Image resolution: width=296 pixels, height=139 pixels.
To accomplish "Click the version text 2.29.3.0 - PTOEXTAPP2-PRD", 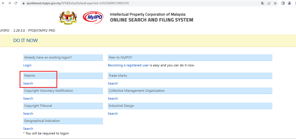I will pyautogui.click(x=34, y=31).
